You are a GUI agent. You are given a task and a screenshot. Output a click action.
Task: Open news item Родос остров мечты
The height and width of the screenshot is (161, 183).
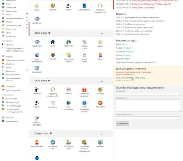coord(130,24)
